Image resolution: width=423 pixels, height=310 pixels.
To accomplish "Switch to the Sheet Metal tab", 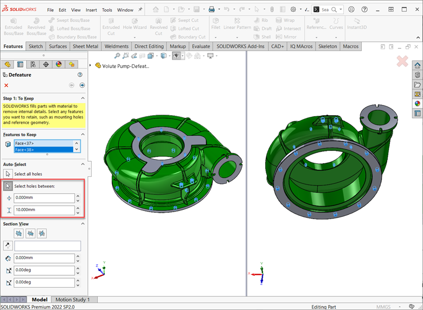I will [x=86, y=47].
